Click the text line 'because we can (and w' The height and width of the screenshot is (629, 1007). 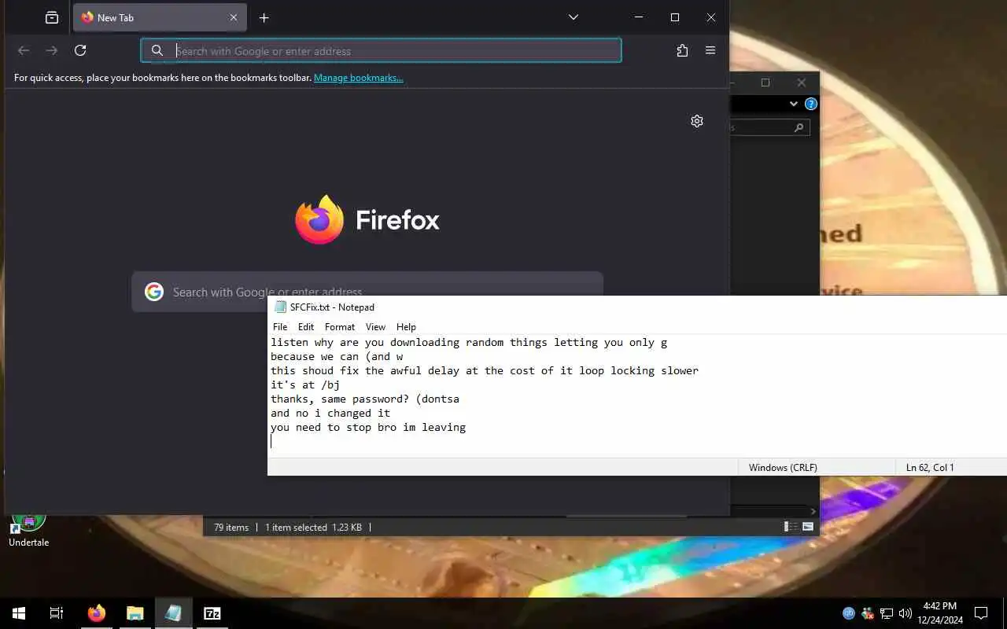[337, 356]
